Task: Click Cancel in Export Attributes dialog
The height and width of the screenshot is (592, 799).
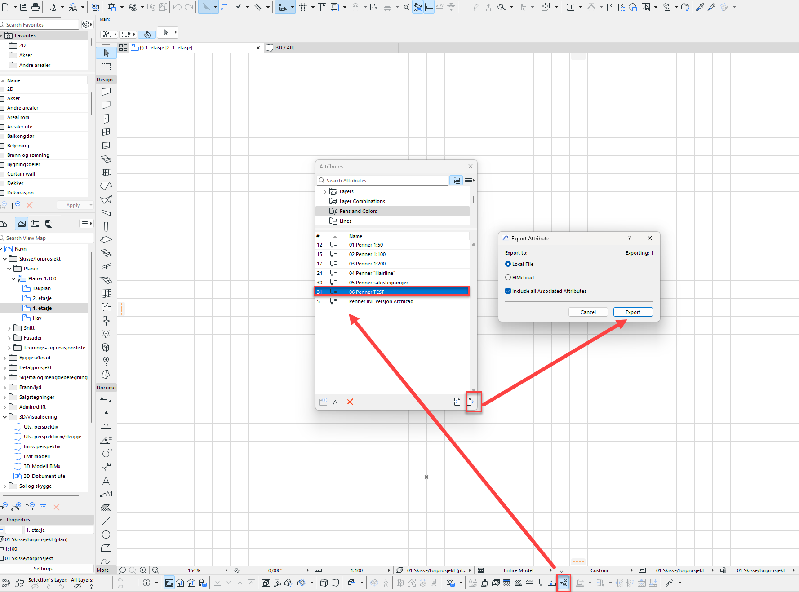Action: click(588, 312)
